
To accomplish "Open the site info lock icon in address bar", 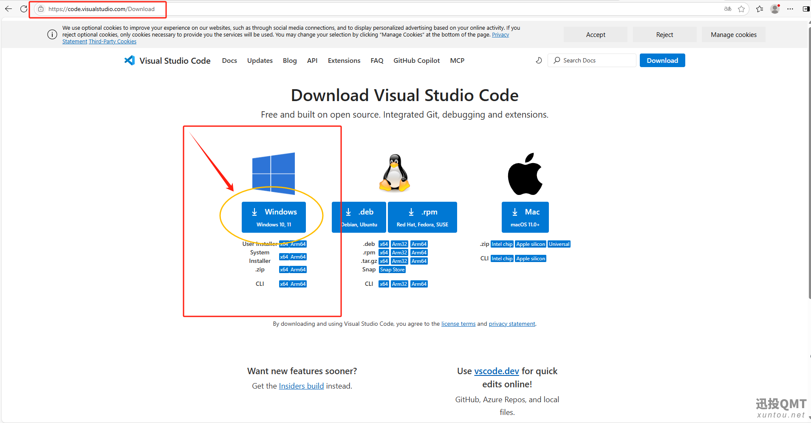I will click(41, 9).
